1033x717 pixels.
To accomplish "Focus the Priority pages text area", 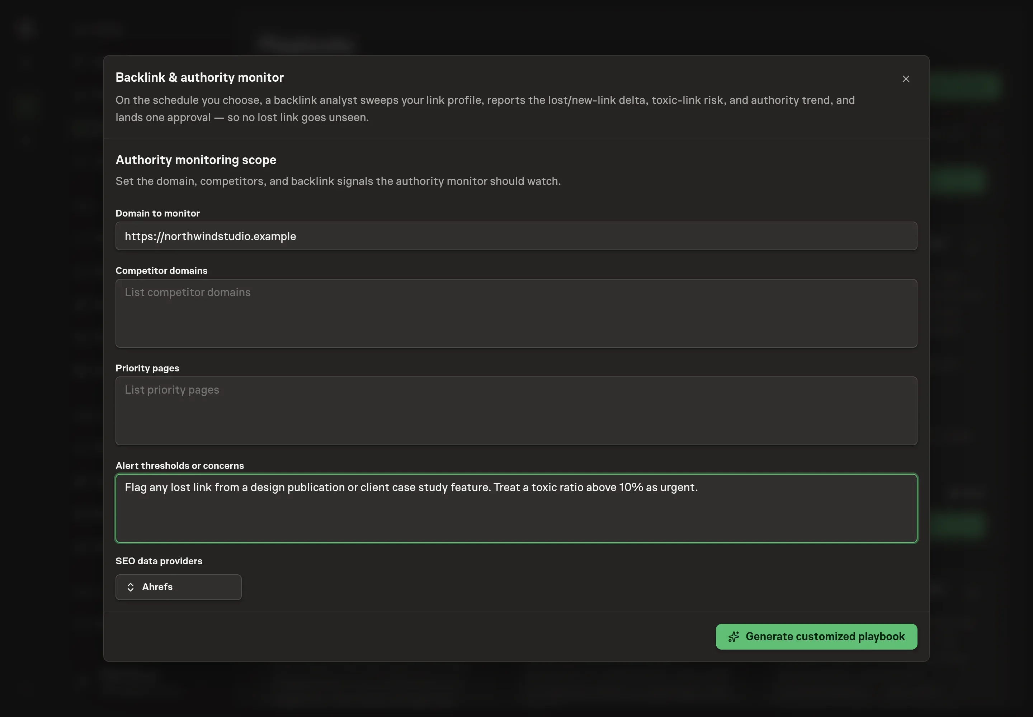I will tap(516, 410).
